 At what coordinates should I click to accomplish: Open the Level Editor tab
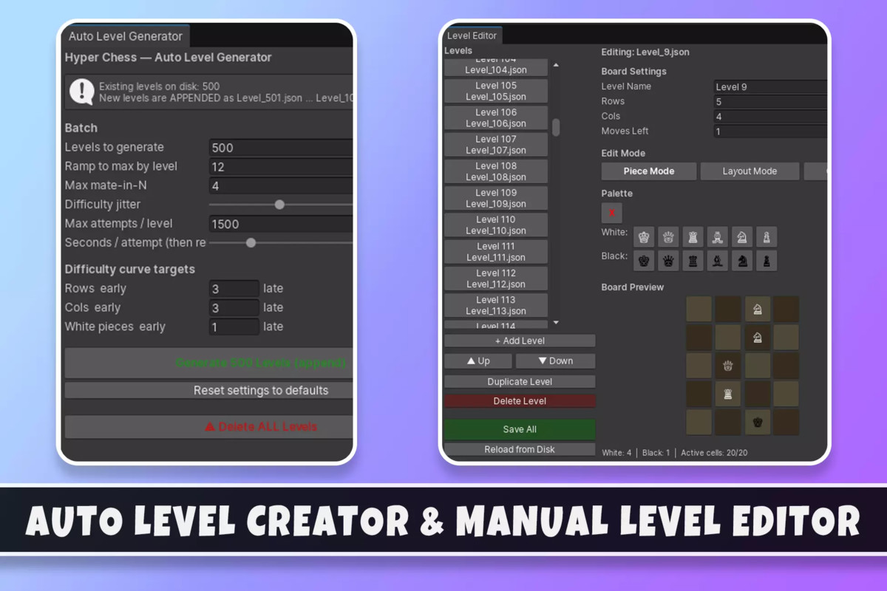point(472,35)
